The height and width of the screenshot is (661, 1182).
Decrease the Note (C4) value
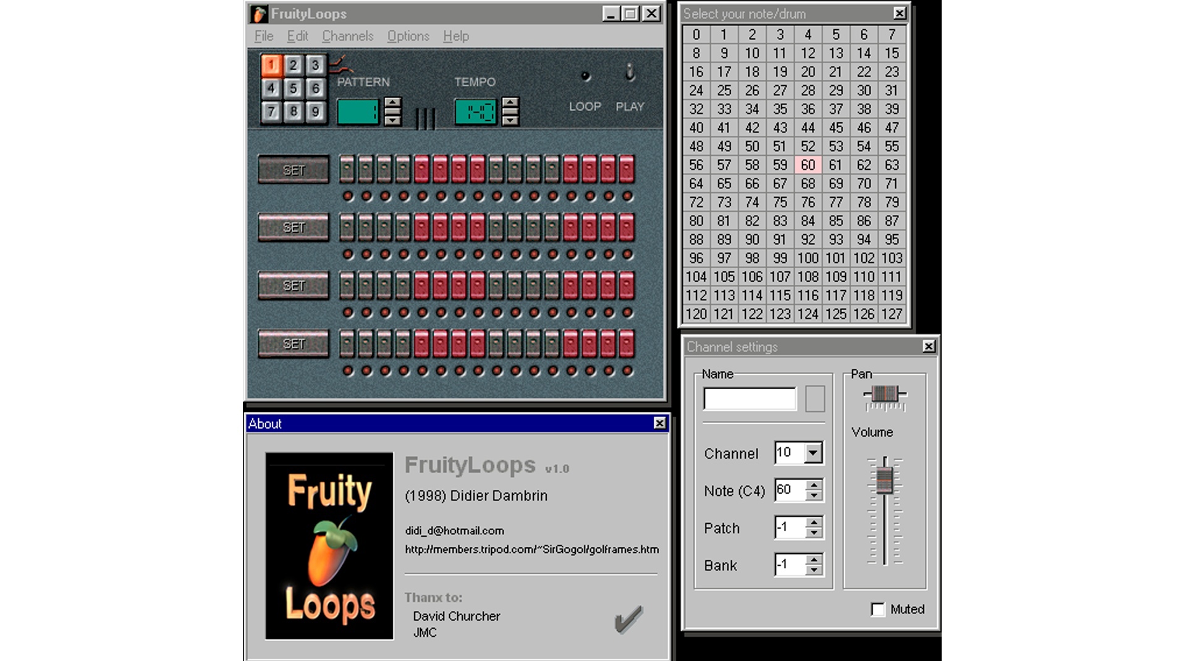click(814, 495)
